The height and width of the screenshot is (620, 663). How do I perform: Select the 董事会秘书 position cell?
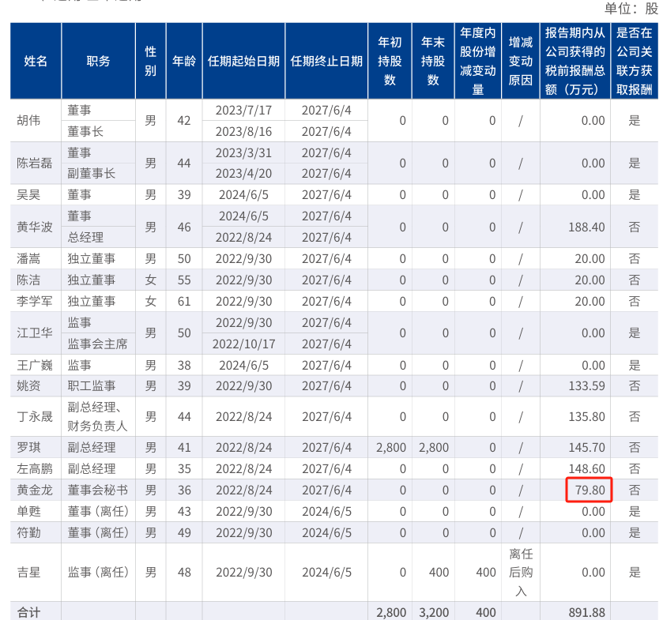point(98,490)
